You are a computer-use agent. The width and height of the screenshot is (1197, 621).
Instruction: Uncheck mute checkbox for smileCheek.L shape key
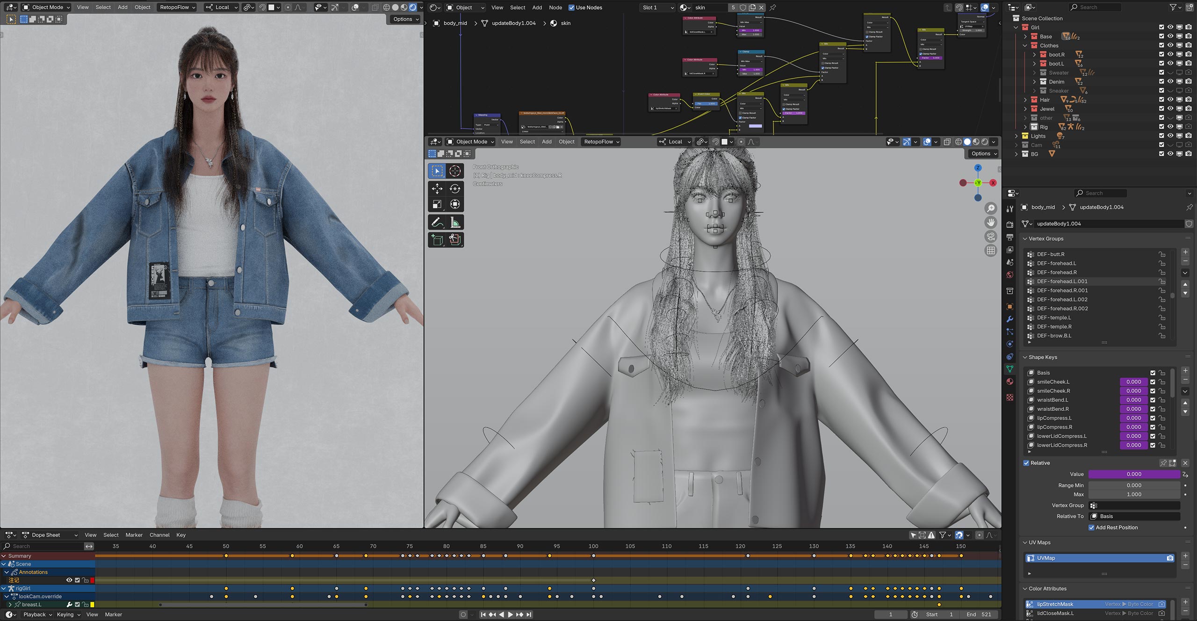1153,382
